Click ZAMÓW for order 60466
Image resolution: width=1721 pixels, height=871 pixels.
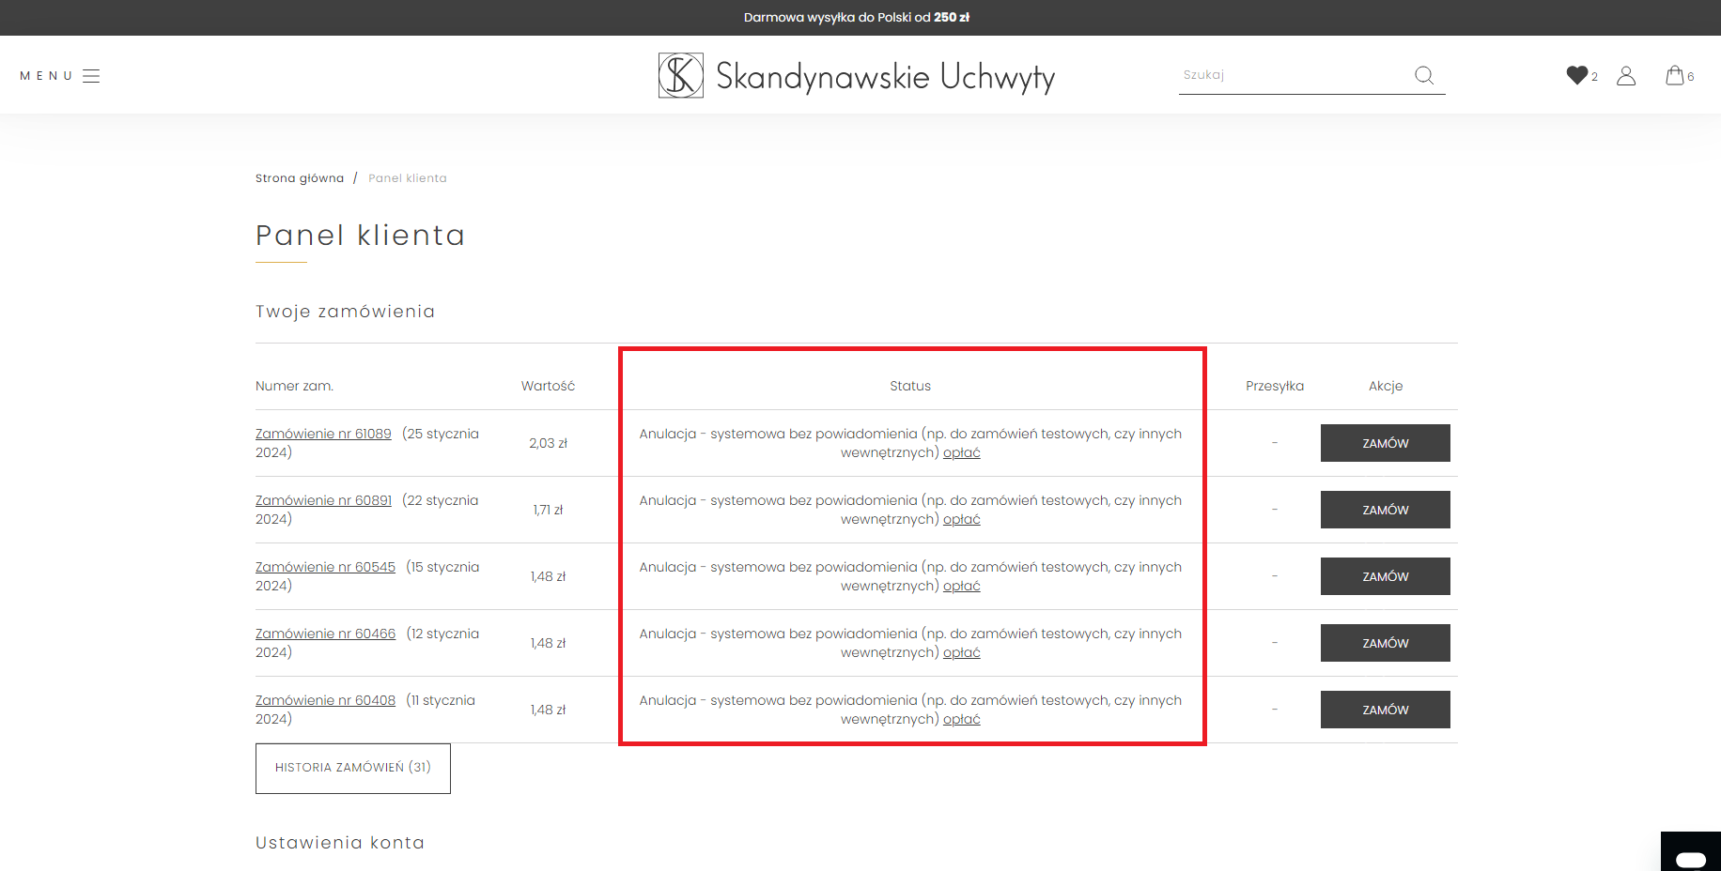coord(1386,643)
